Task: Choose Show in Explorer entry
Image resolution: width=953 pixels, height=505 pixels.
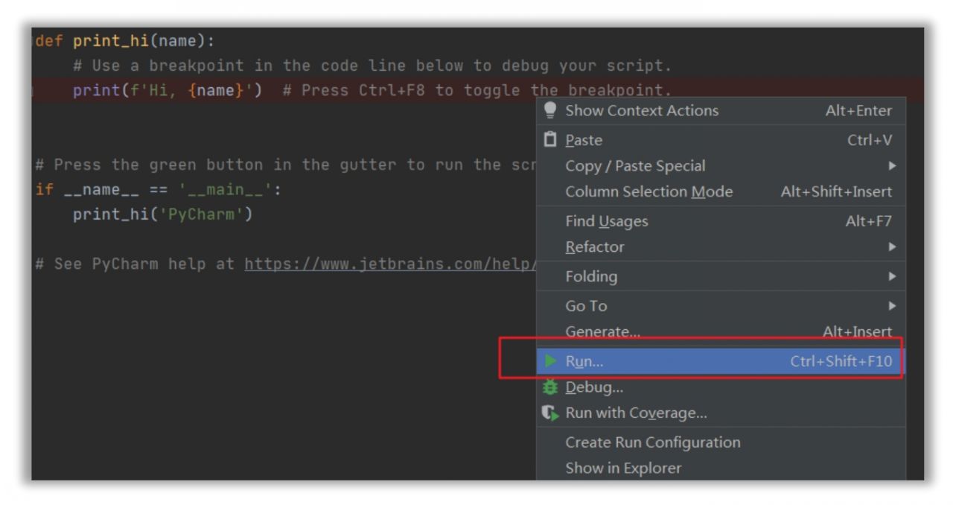Action: pyautogui.click(x=721, y=468)
